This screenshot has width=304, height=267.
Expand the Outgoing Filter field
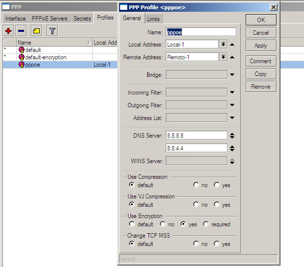(x=232, y=105)
